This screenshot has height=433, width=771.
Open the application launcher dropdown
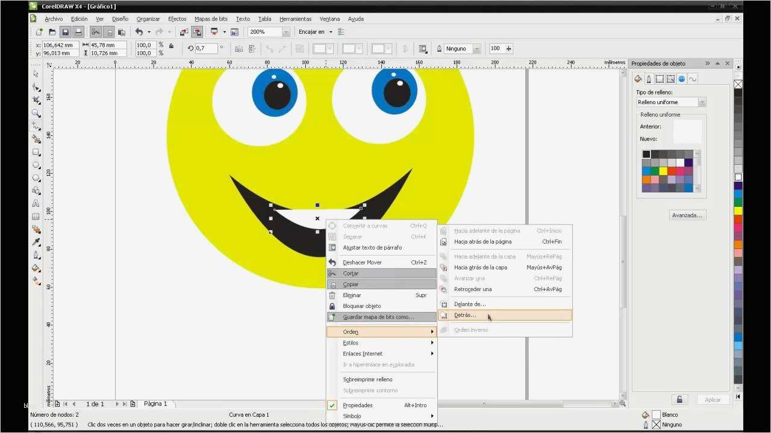(x=224, y=32)
